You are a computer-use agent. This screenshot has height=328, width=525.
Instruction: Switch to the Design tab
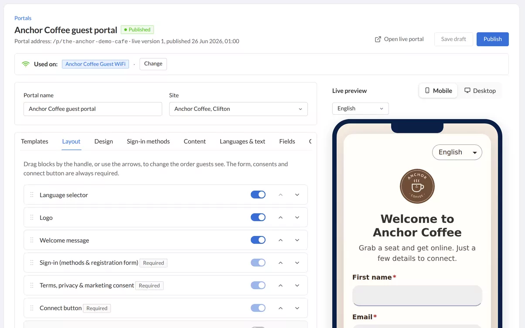[103, 141]
